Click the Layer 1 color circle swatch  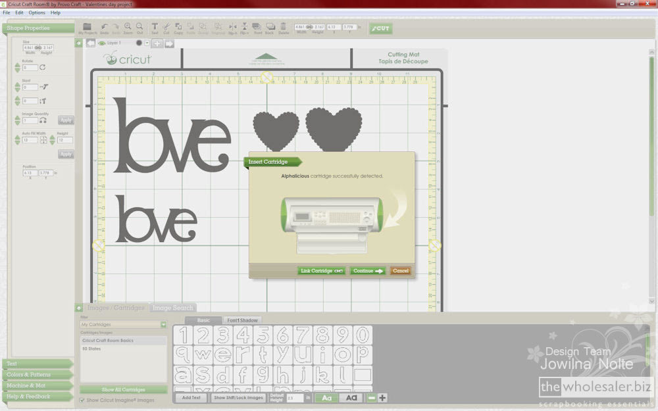(139, 43)
